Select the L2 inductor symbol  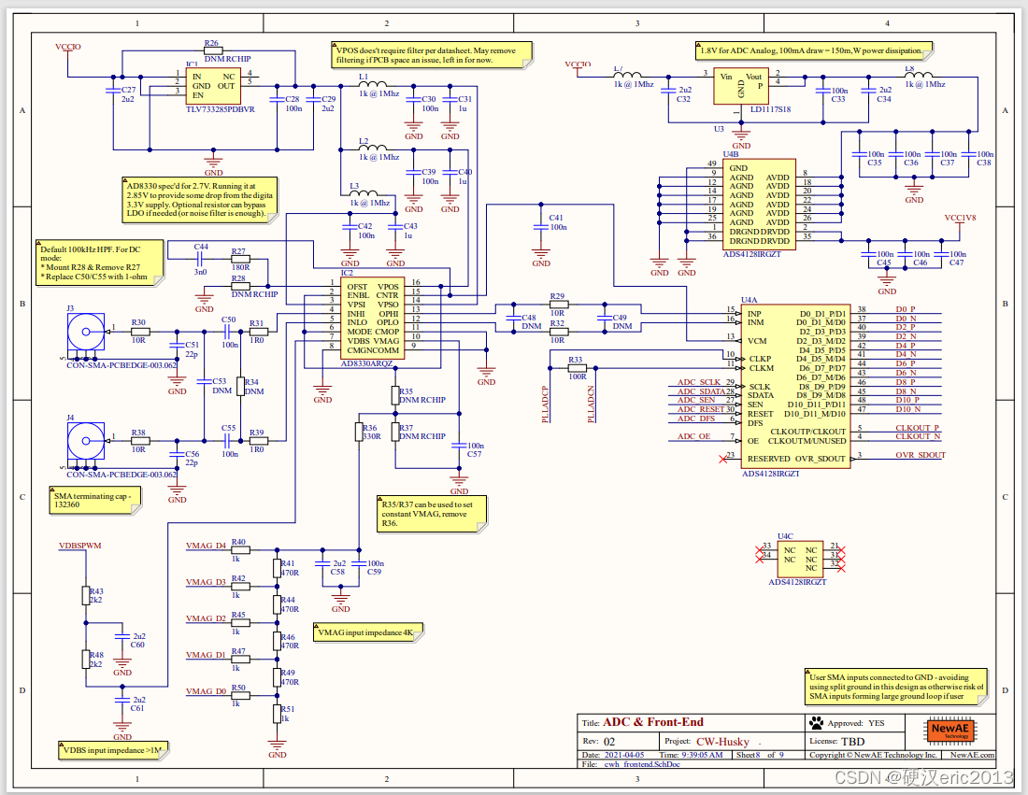click(x=372, y=147)
